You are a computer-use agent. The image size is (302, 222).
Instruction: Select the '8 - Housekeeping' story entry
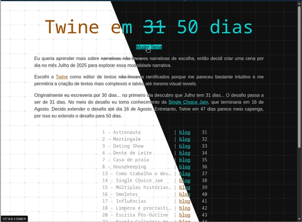tap(124, 167)
